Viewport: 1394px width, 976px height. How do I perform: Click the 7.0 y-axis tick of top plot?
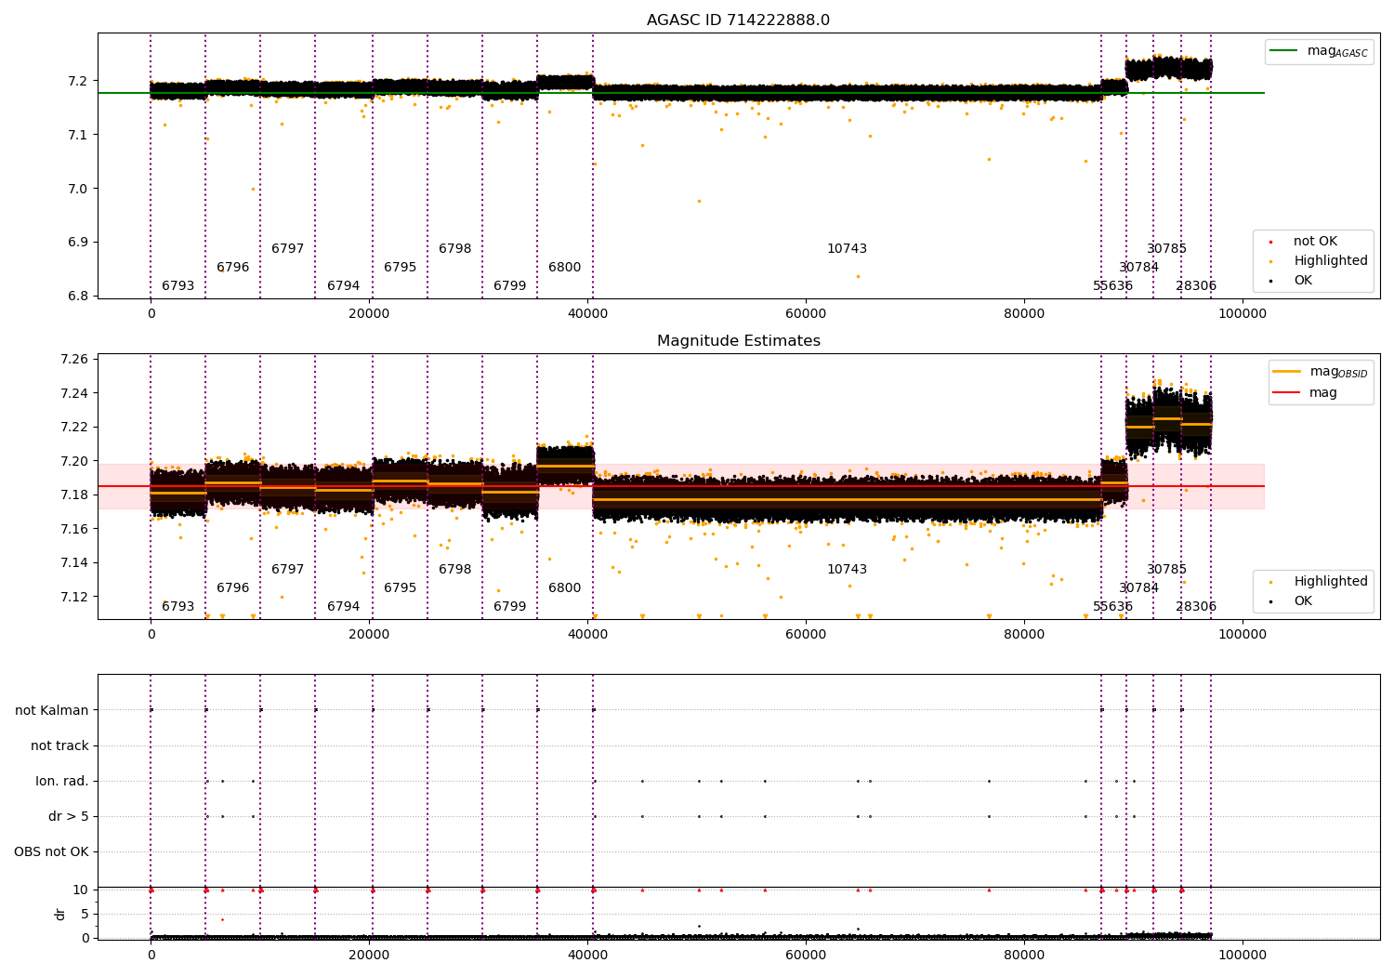[x=78, y=189]
